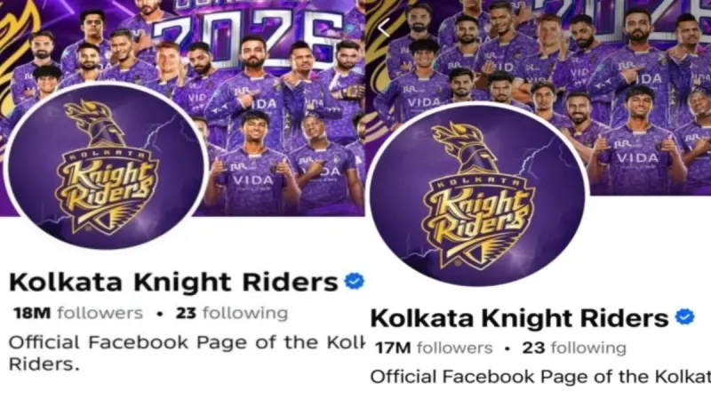
Task: Click the right Official Facebook Page description
Action: (x=540, y=376)
